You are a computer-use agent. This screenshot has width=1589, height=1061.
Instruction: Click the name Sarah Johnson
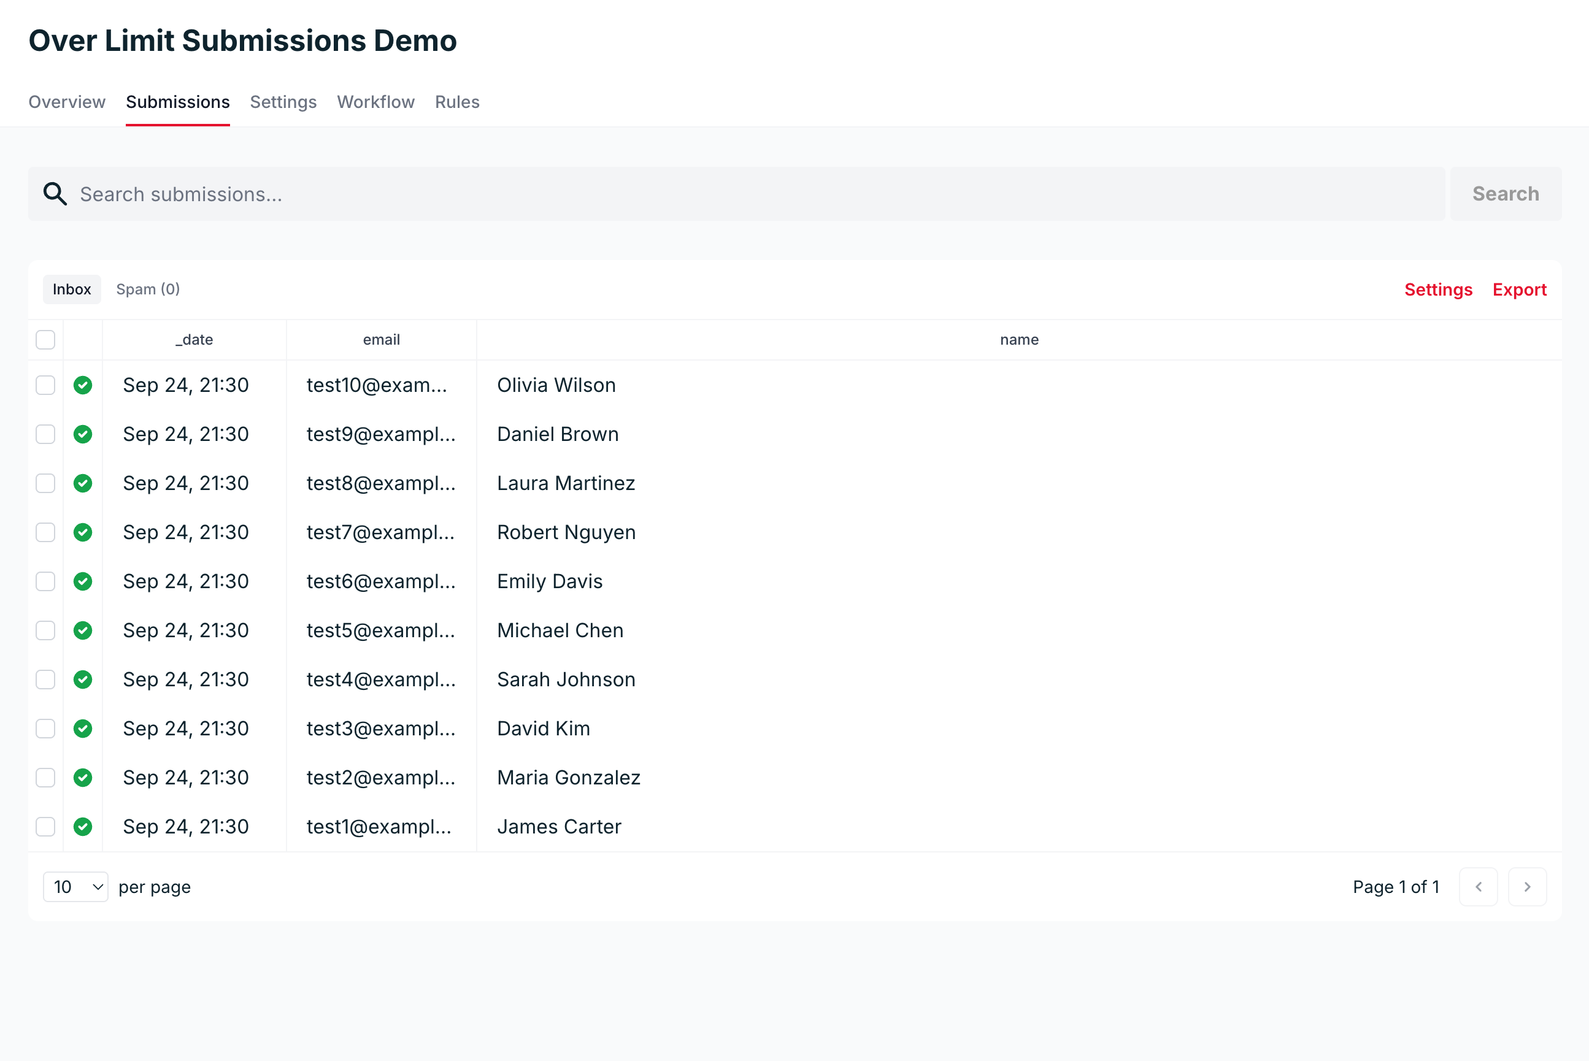[x=566, y=680]
